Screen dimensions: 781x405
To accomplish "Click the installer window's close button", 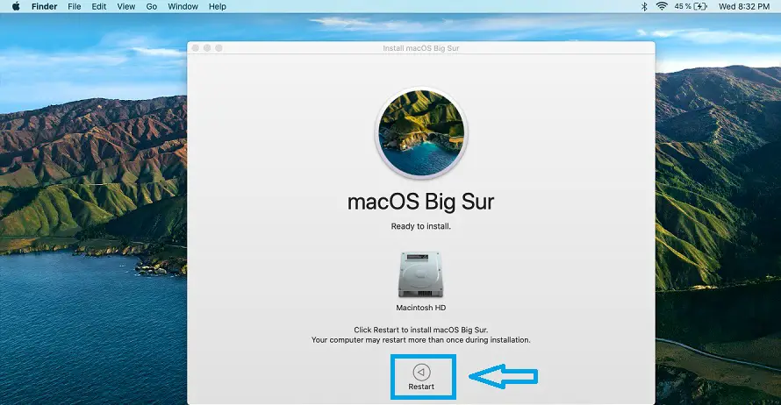I will [x=196, y=47].
